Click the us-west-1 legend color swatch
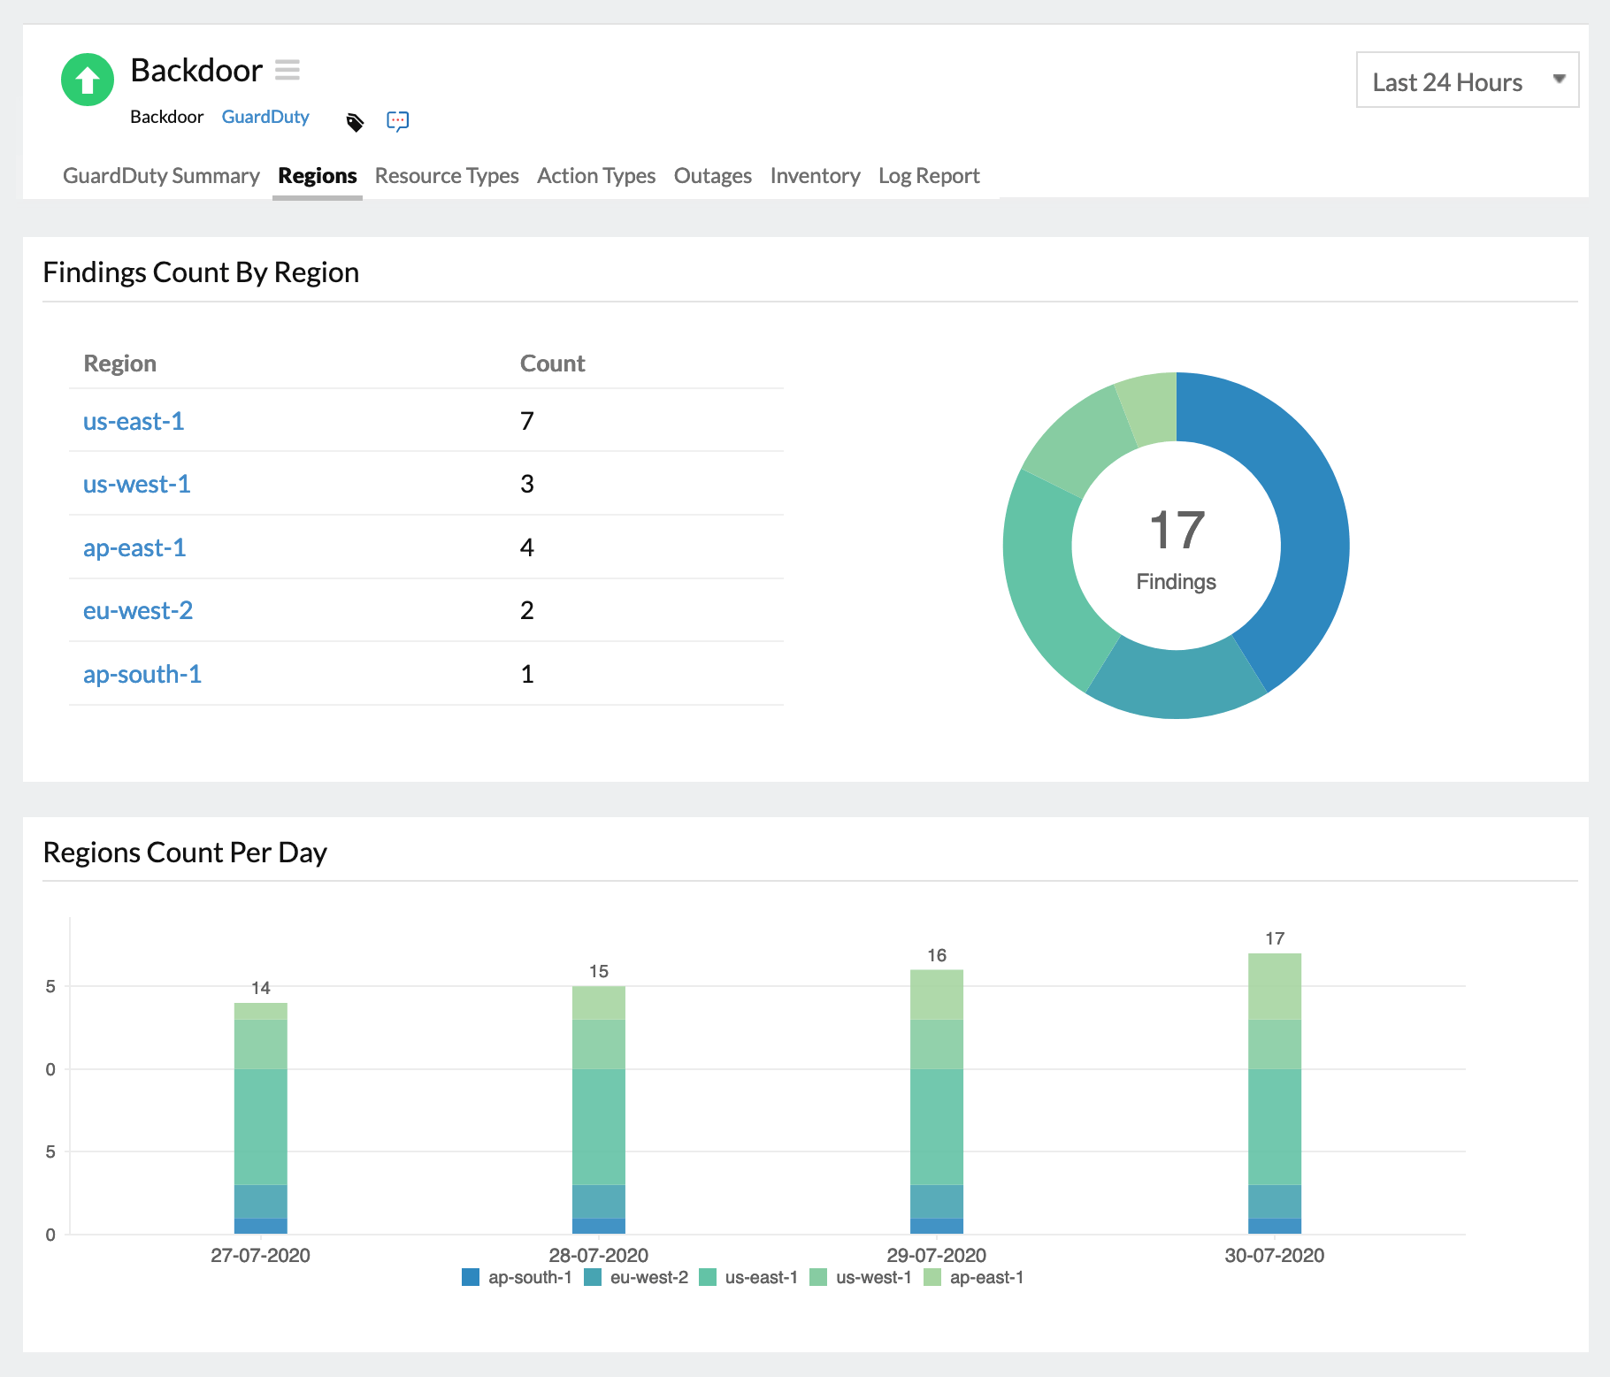Screen dimensions: 1610x1377 pos(821,1276)
